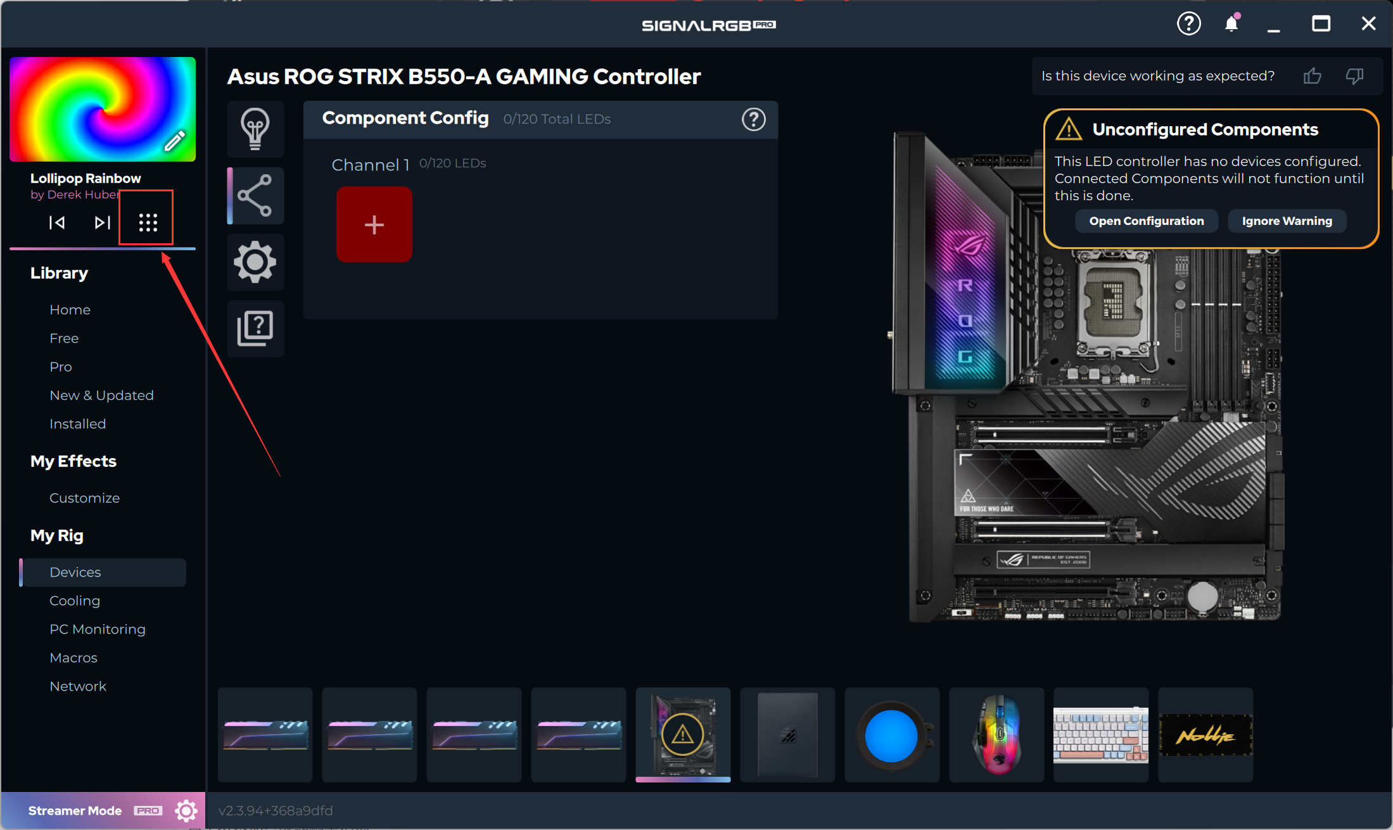Open Customize under My Effects
The height and width of the screenshot is (830, 1393).
pyautogui.click(x=85, y=498)
